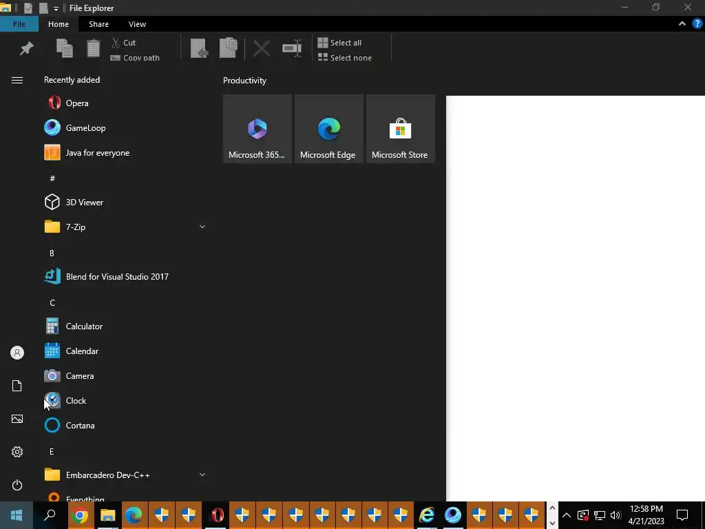Launch GameLoop from the Start menu list

[124, 127]
